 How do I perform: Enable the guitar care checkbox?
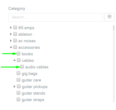coord(18,80)
